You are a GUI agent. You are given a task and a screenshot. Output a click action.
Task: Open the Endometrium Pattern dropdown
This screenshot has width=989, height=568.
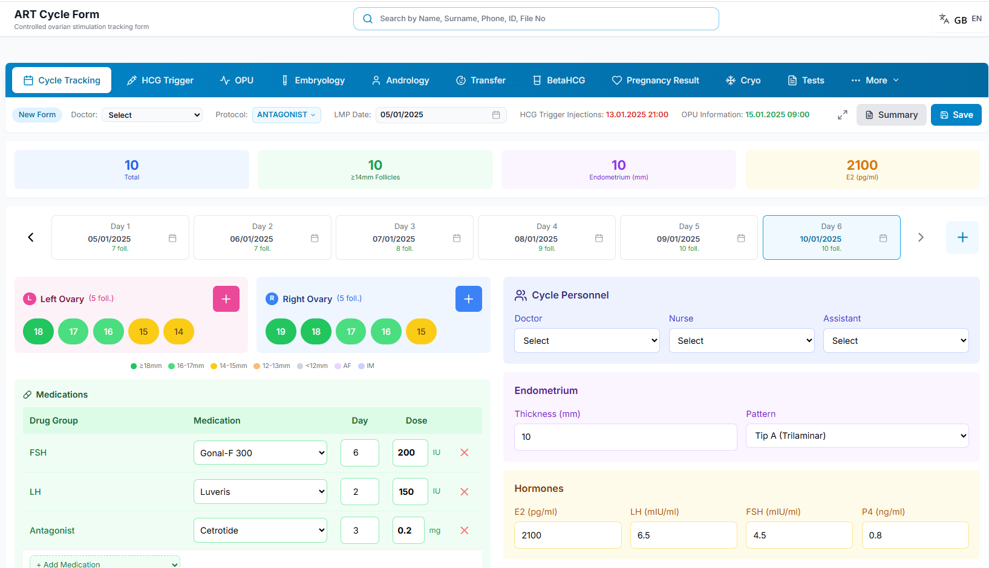click(857, 436)
